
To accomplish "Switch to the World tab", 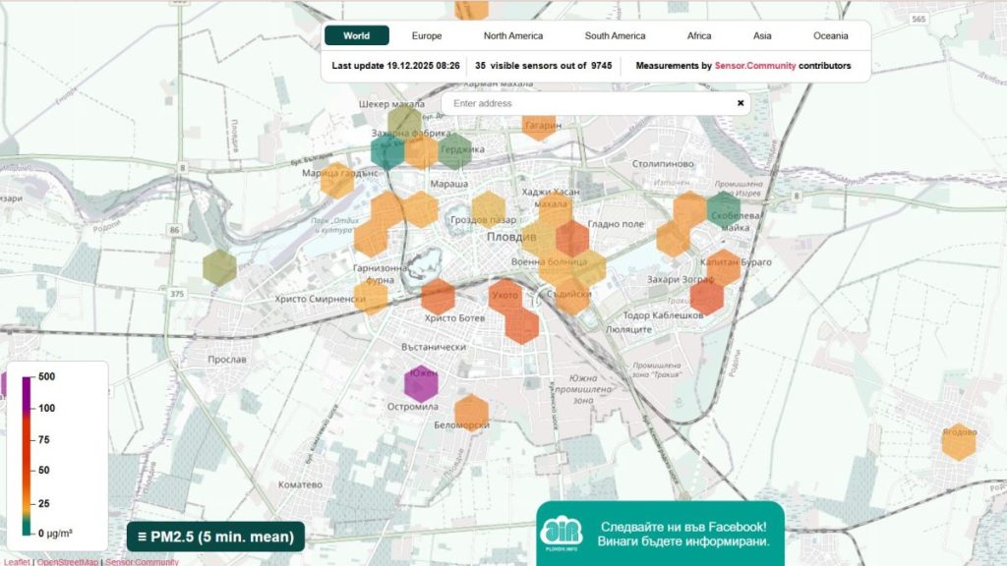I will (x=356, y=36).
